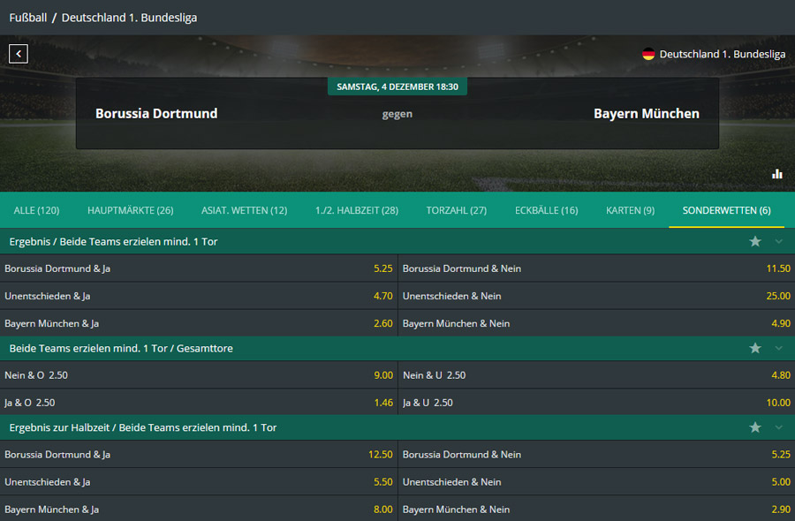The width and height of the screenshot is (795, 521).
Task: Pick halftime Unentschieden & Ja at 5.50
Action: (x=199, y=482)
